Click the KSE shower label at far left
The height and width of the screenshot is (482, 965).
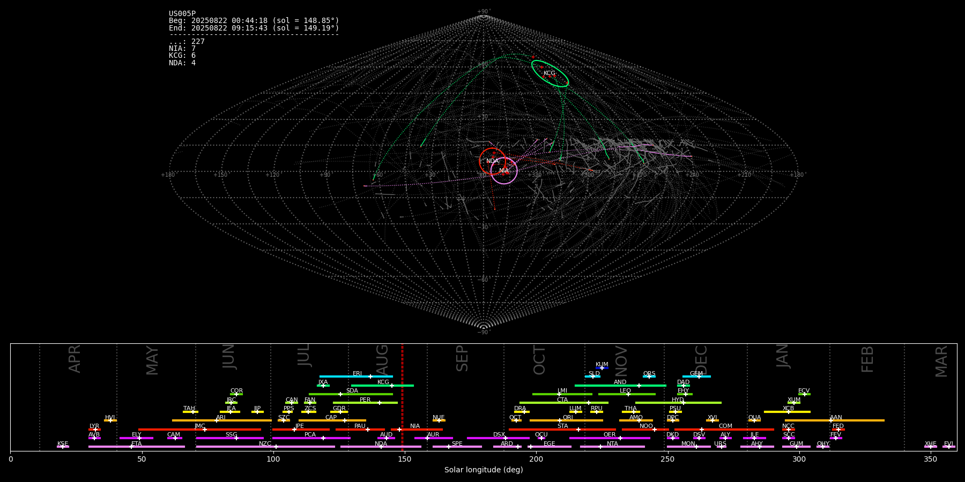click(63, 444)
